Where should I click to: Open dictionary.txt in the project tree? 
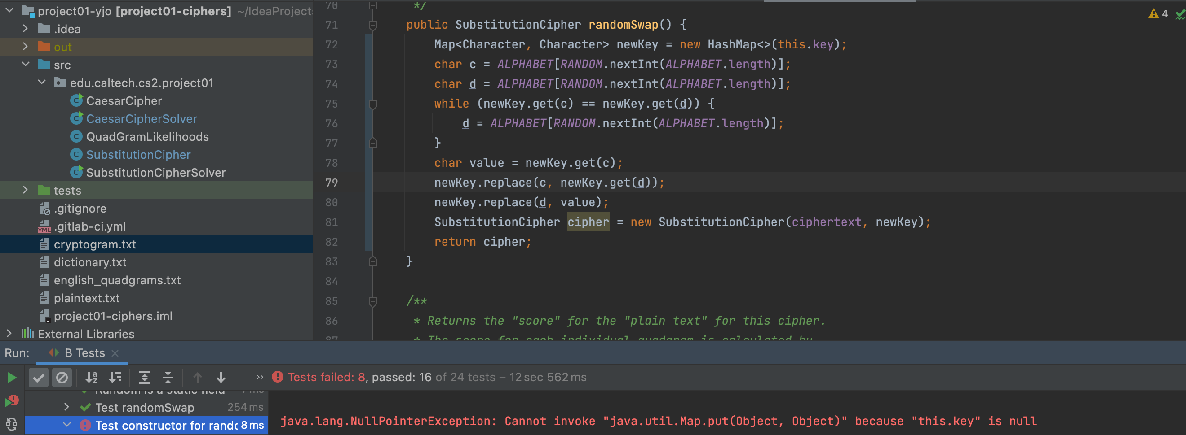click(x=90, y=262)
